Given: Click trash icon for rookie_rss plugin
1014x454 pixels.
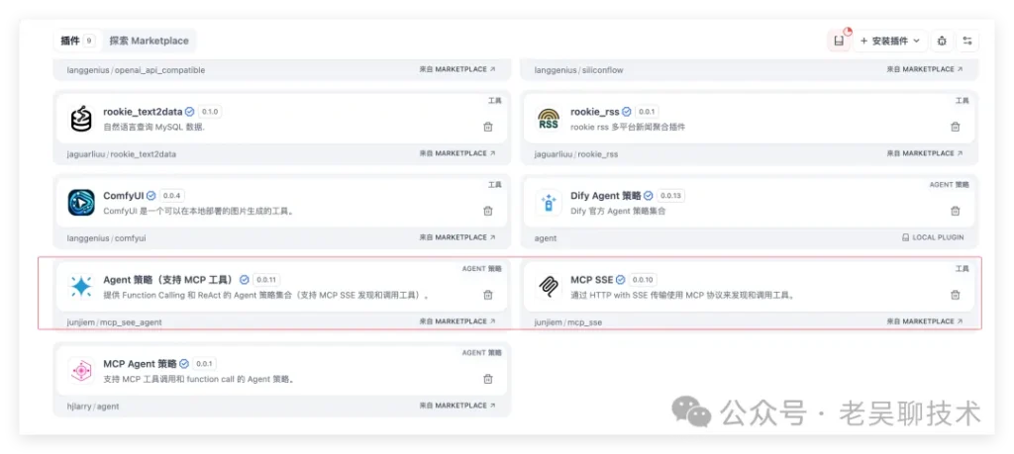Looking at the screenshot, I should [956, 127].
